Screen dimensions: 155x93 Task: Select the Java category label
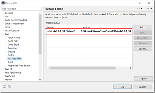point(7,34)
